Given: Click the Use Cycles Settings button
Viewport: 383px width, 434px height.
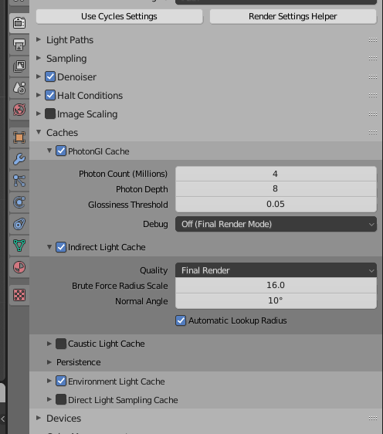Looking at the screenshot, I should click(119, 16).
